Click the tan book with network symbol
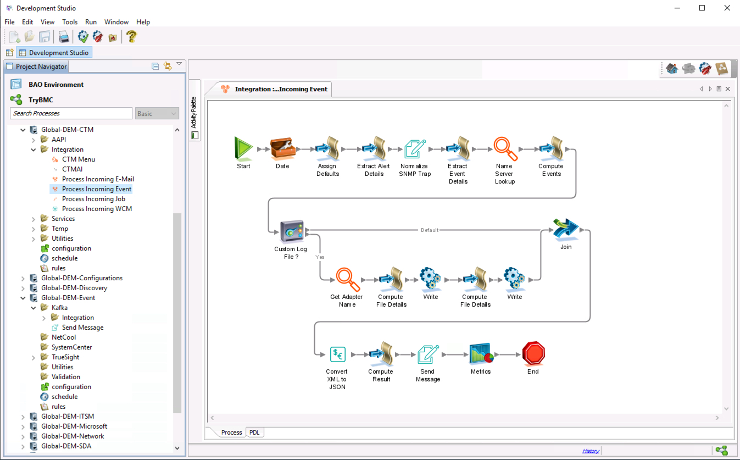Image resolution: width=740 pixels, height=460 pixels. point(722,69)
